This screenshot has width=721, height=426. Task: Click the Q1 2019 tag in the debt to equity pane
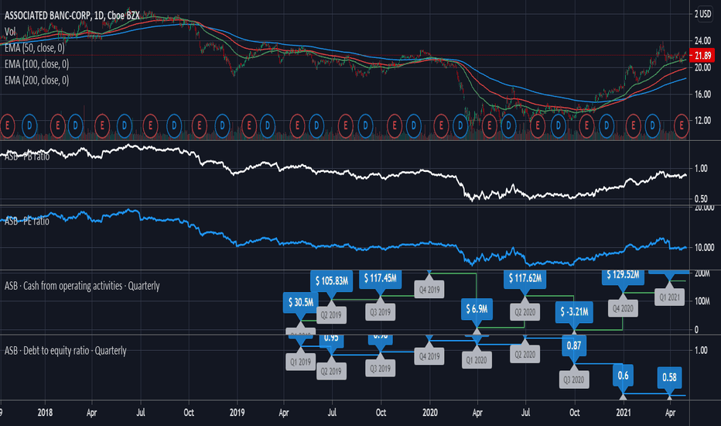click(301, 362)
